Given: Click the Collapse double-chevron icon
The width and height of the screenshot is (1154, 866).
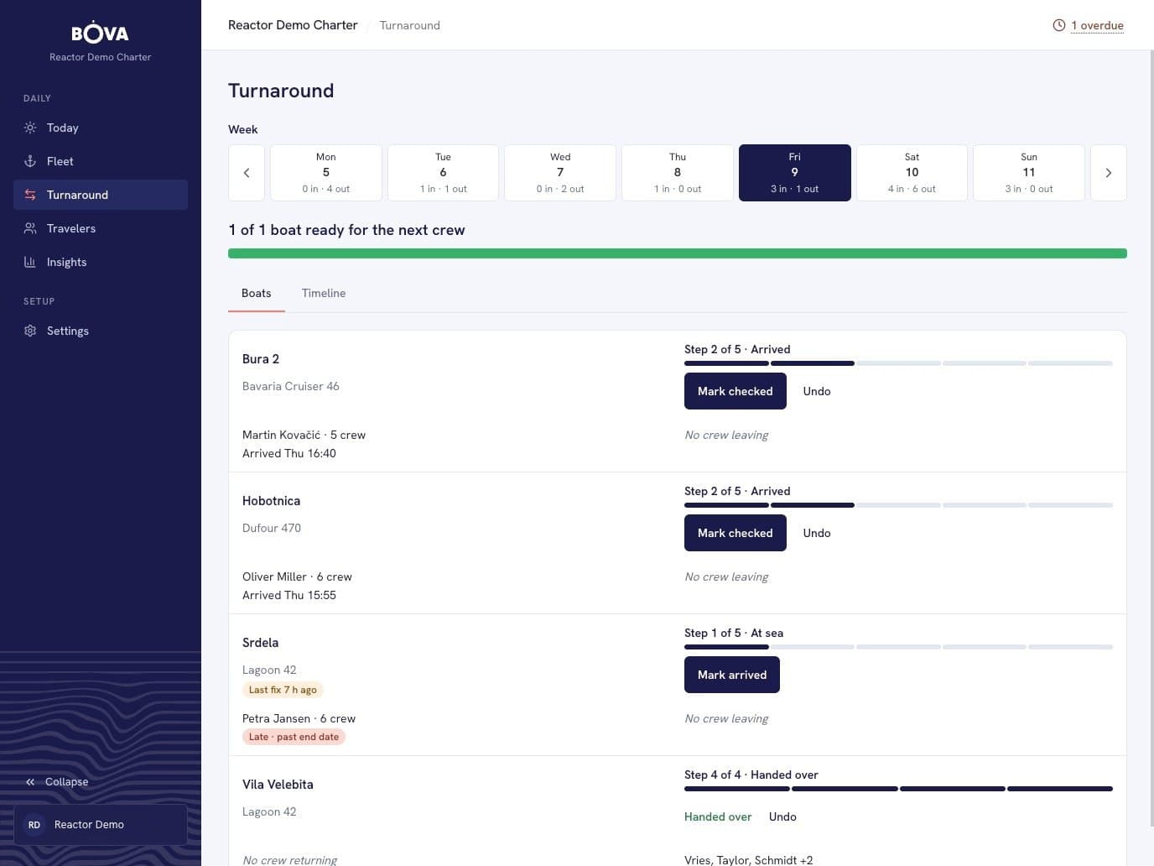Looking at the screenshot, I should tap(30, 781).
